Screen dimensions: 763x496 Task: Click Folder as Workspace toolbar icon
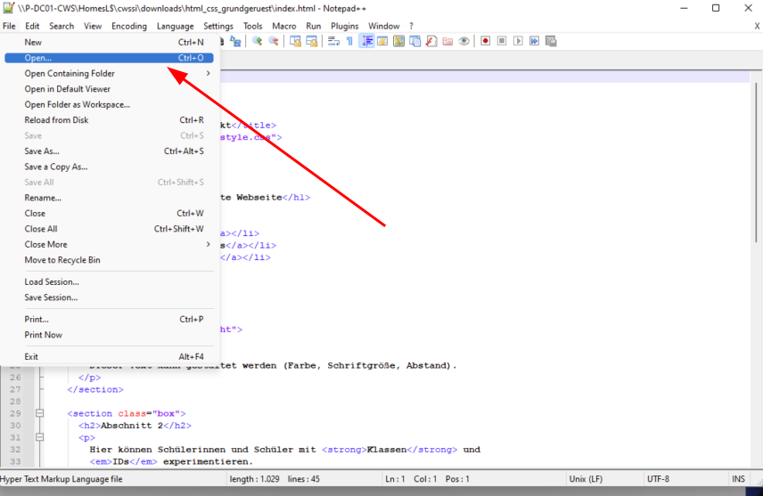[x=447, y=41]
